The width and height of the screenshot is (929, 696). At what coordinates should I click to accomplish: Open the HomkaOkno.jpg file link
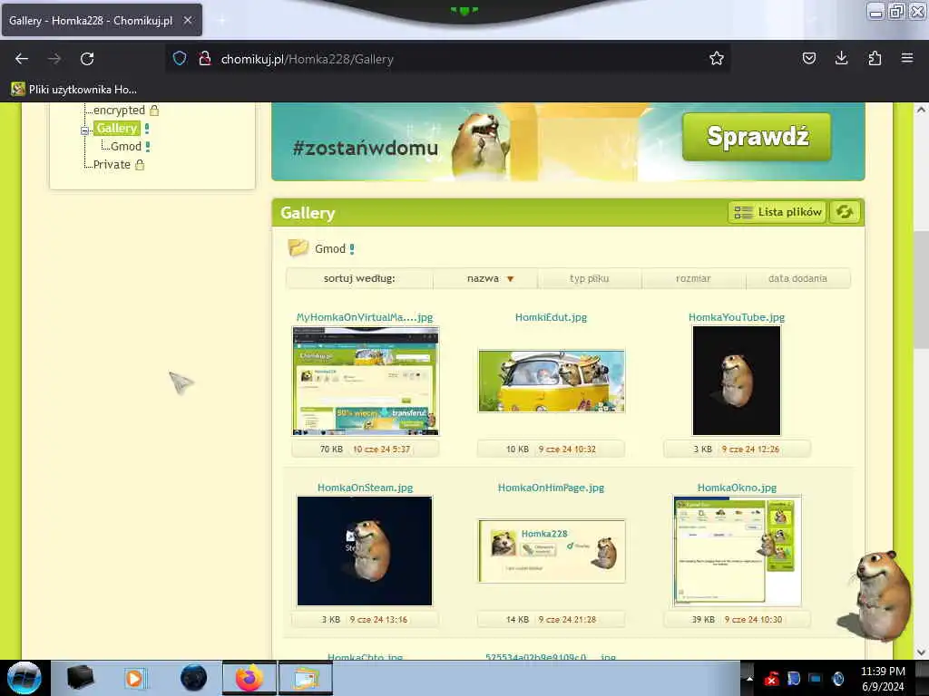tap(737, 488)
